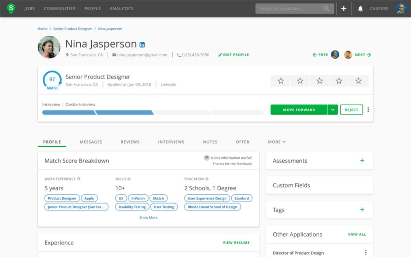Click the flag icon for information feedback

coord(207,158)
